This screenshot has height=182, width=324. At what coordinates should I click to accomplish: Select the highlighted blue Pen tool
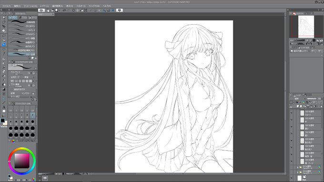(4, 44)
